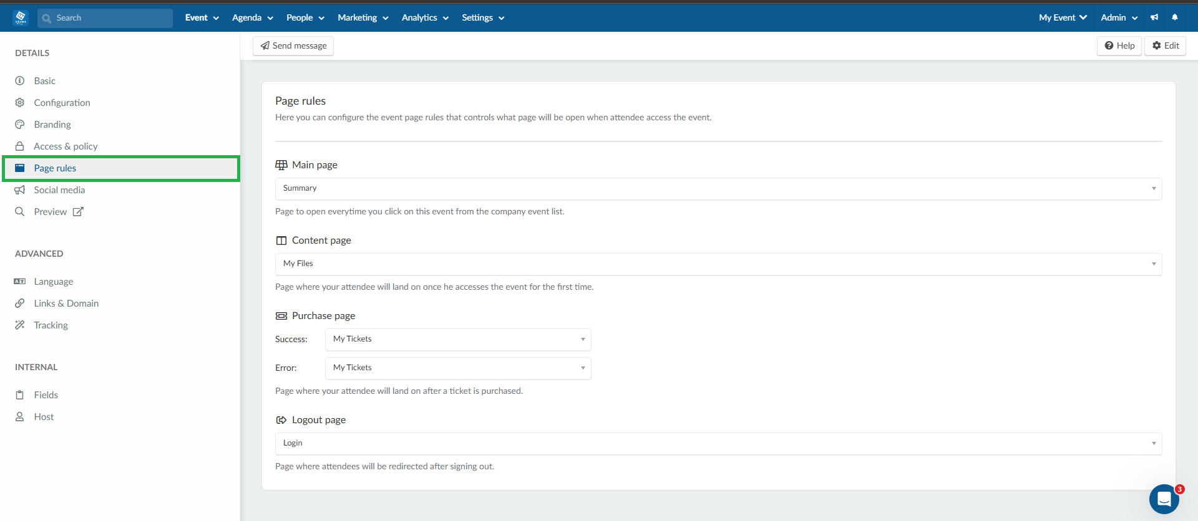Click the Send message button

point(293,45)
